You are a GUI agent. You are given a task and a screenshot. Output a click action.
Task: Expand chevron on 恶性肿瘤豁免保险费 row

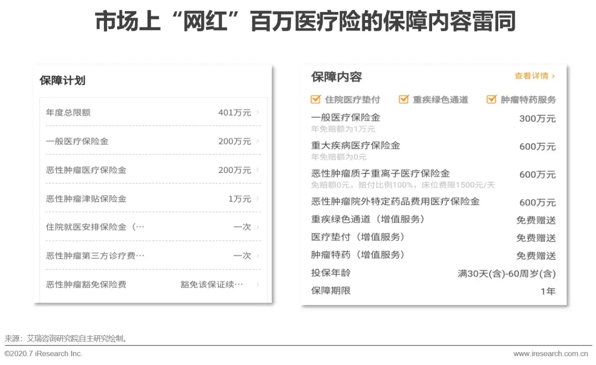[x=257, y=284]
